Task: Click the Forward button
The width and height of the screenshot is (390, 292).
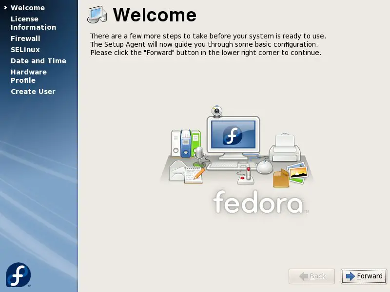Action: (364, 276)
